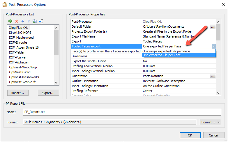This screenshot has height=142, width=228.
Task: Confirm with the OK button
Action: (190, 135)
